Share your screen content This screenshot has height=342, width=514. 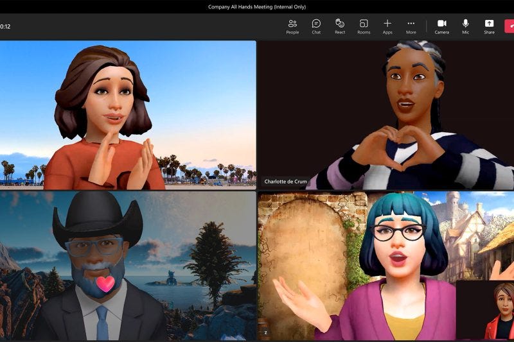click(x=489, y=26)
